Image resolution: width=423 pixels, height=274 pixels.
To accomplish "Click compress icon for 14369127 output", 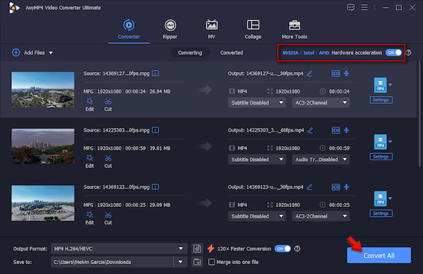I will tap(347, 73).
